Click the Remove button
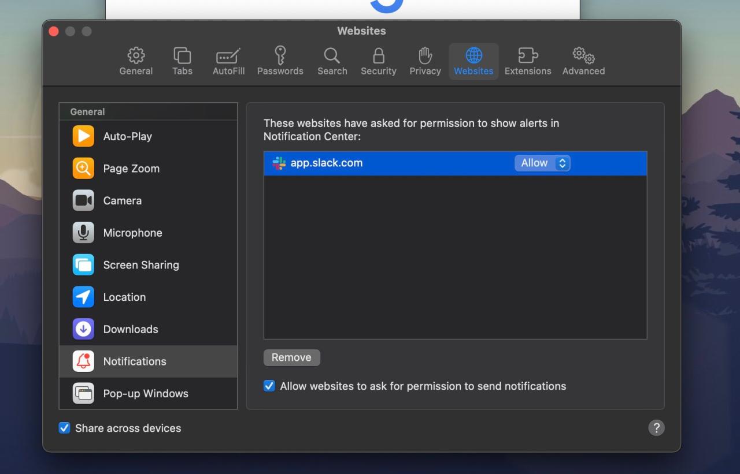Viewport: 740px width, 474px height. pyautogui.click(x=291, y=357)
